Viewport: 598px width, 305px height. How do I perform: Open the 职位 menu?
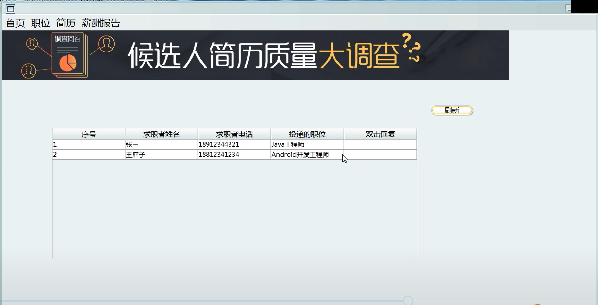[41, 23]
